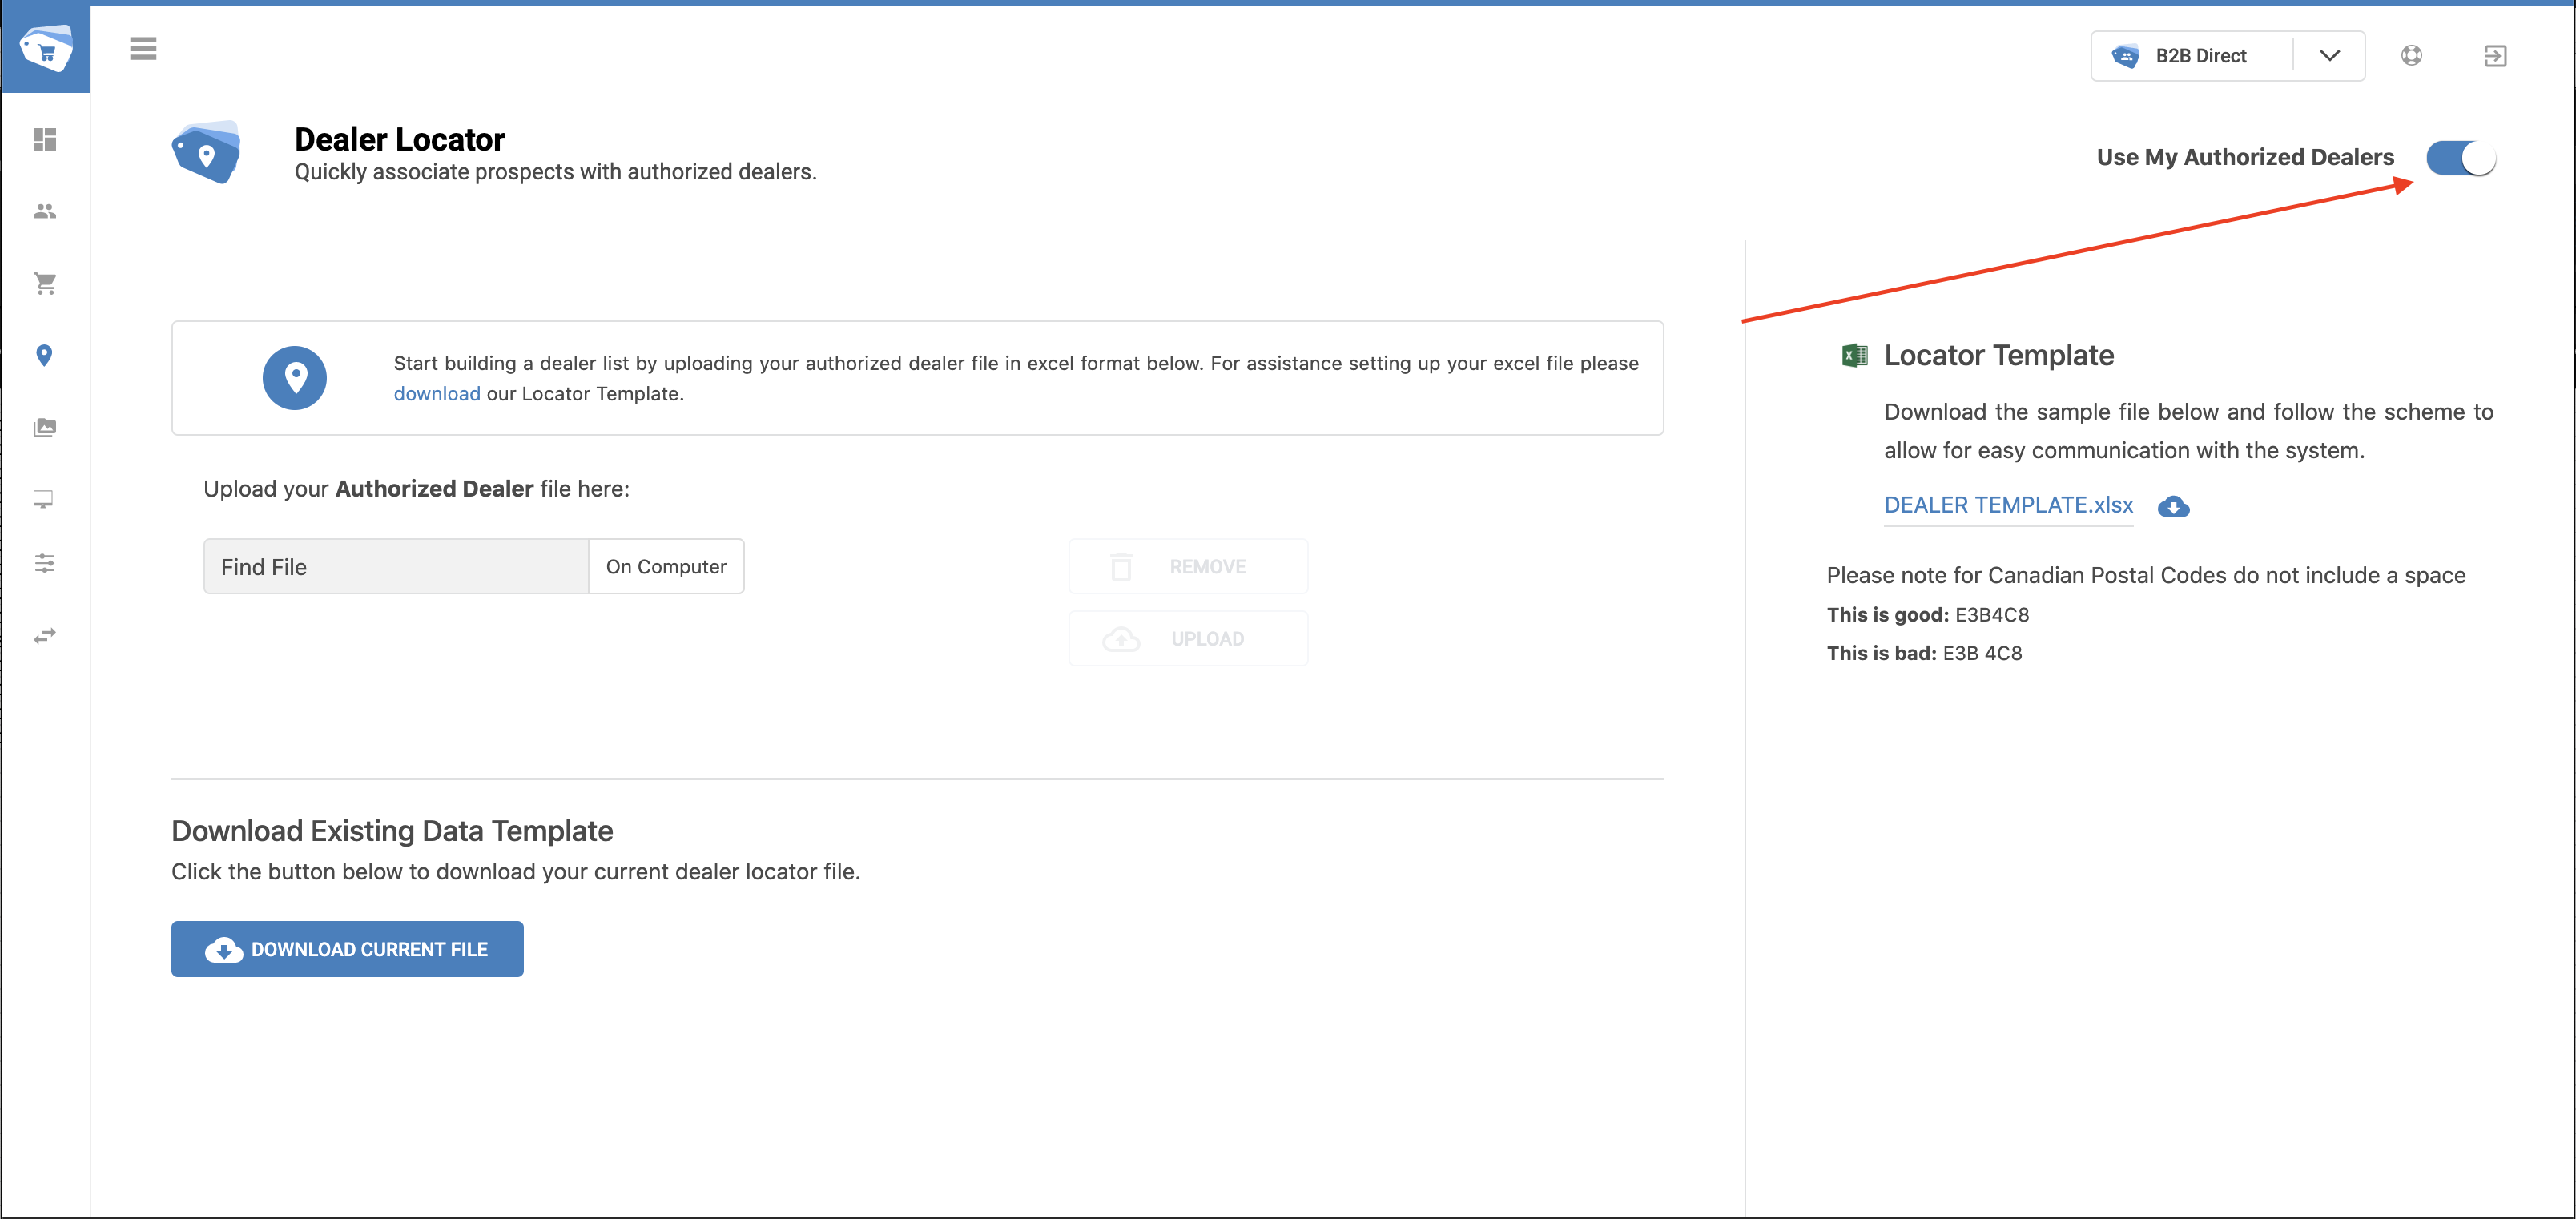Open the DEALER TEMPLATE.xlsx link
Viewport: 2576px width, 1219px height.
[x=2008, y=505]
